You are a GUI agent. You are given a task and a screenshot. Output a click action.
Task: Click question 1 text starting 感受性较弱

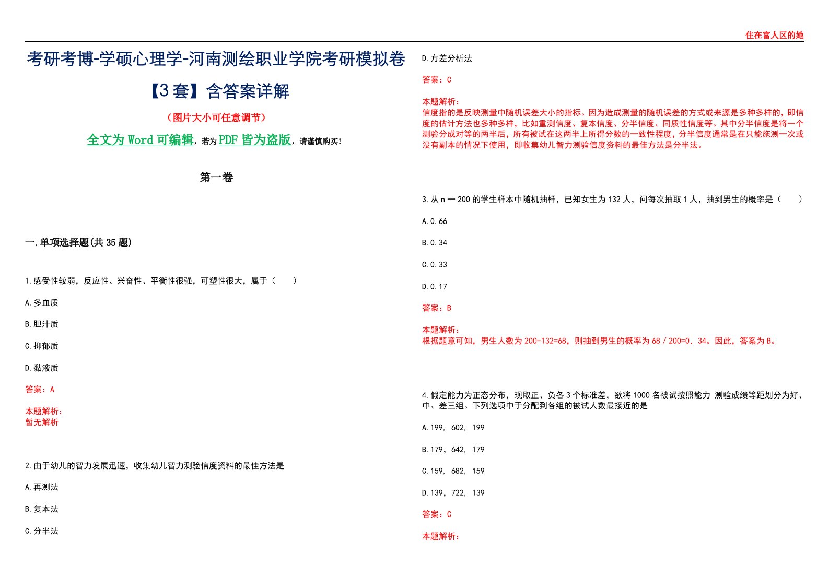click(161, 281)
